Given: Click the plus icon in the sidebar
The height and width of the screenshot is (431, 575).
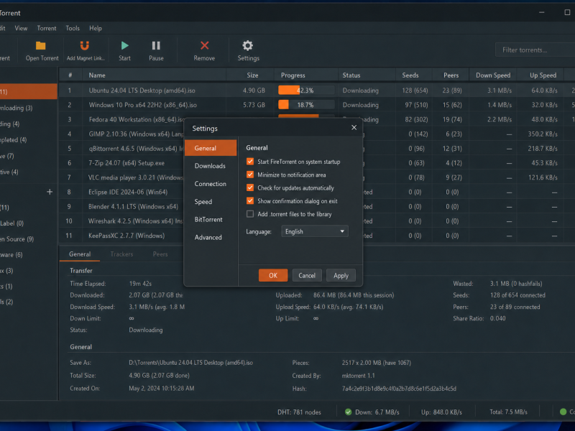Looking at the screenshot, I should coord(50,192).
